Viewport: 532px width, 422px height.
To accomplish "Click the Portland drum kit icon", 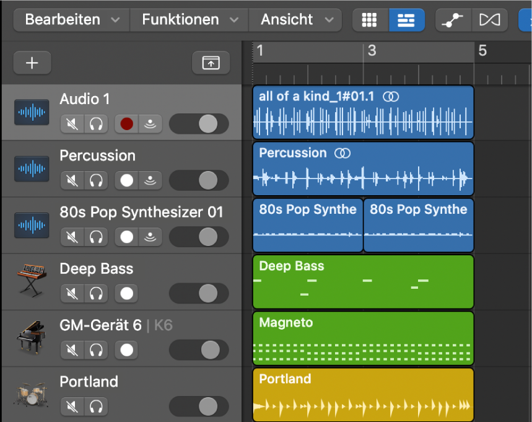I will (x=31, y=394).
